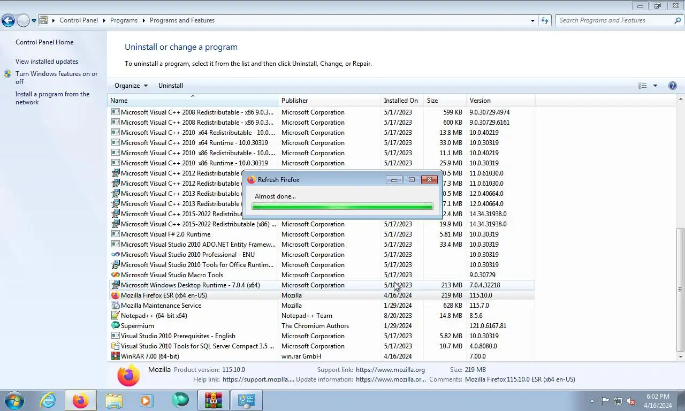Switch to Control Panel taskbar button
685x411 pixels.
click(x=247, y=400)
